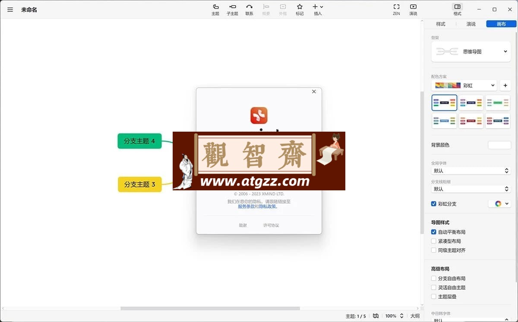Maximize the Xmind window
Image resolution: width=518 pixels, height=322 pixels.
click(x=494, y=9)
